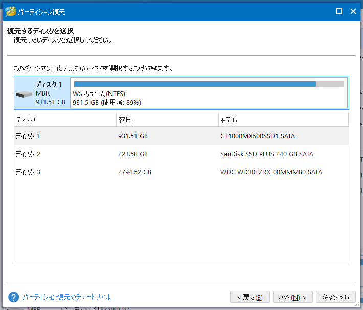Click the 戻る(B) back button

249,297
